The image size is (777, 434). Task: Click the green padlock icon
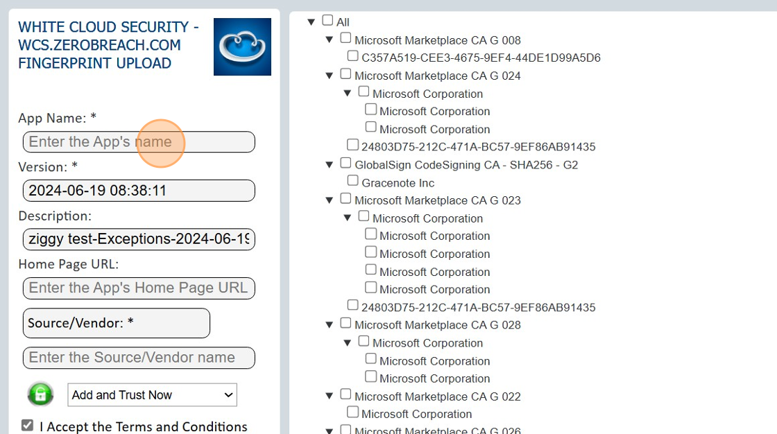point(40,394)
